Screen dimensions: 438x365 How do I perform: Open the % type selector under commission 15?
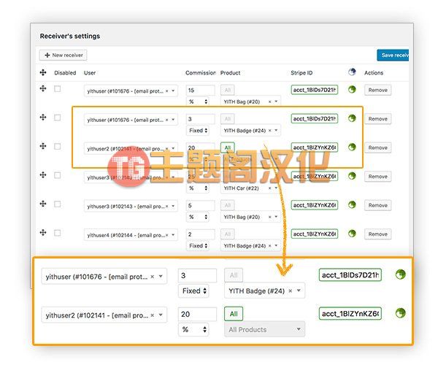pyautogui.click(x=198, y=101)
